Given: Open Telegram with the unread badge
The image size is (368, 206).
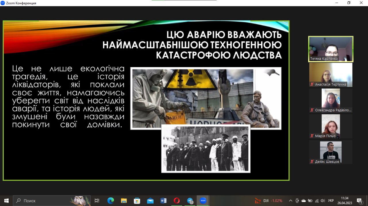Looking at the screenshot, I should (190, 201).
